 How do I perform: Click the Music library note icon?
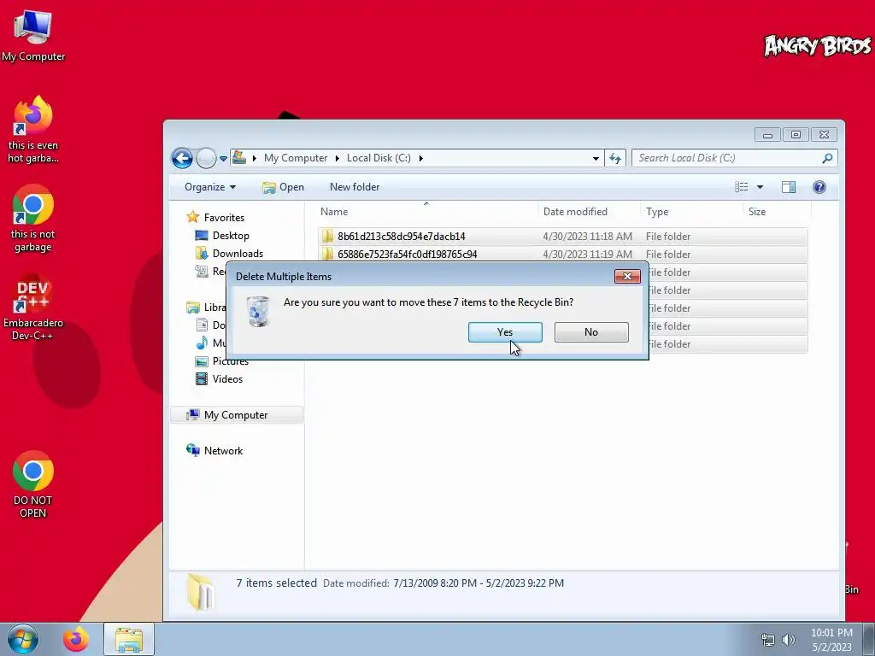pyautogui.click(x=202, y=343)
